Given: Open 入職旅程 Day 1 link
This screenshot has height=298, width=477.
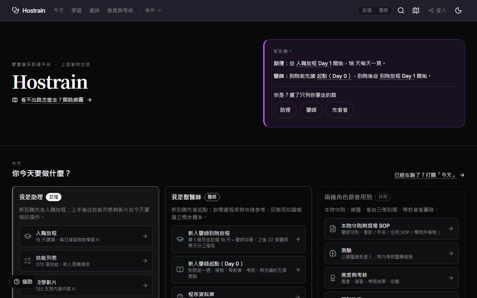Looking at the screenshot, I should 314,63.
